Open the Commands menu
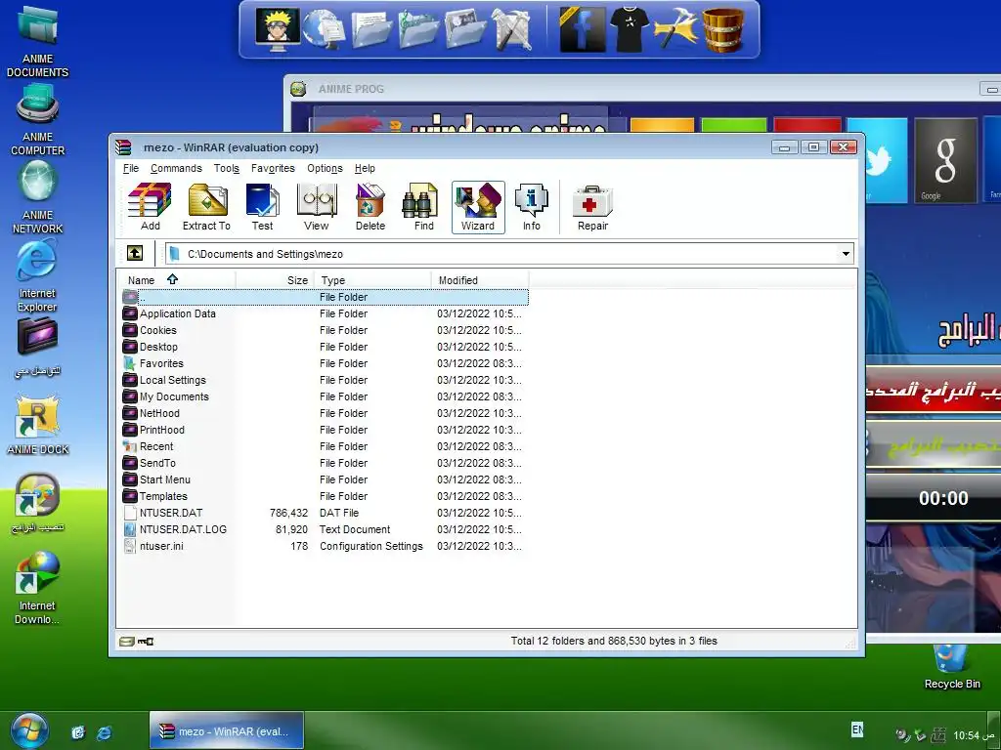 [176, 168]
